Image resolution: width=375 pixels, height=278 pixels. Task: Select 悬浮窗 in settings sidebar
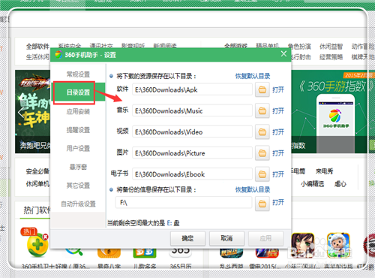(x=78, y=167)
